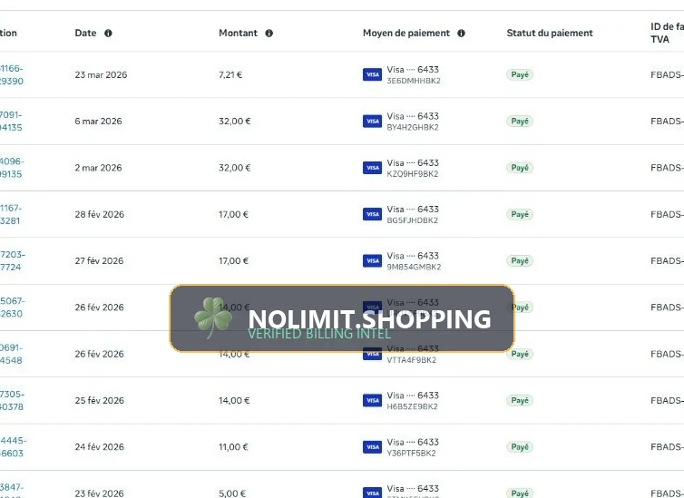Select the date 23 fév 2026

pos(100,493)
